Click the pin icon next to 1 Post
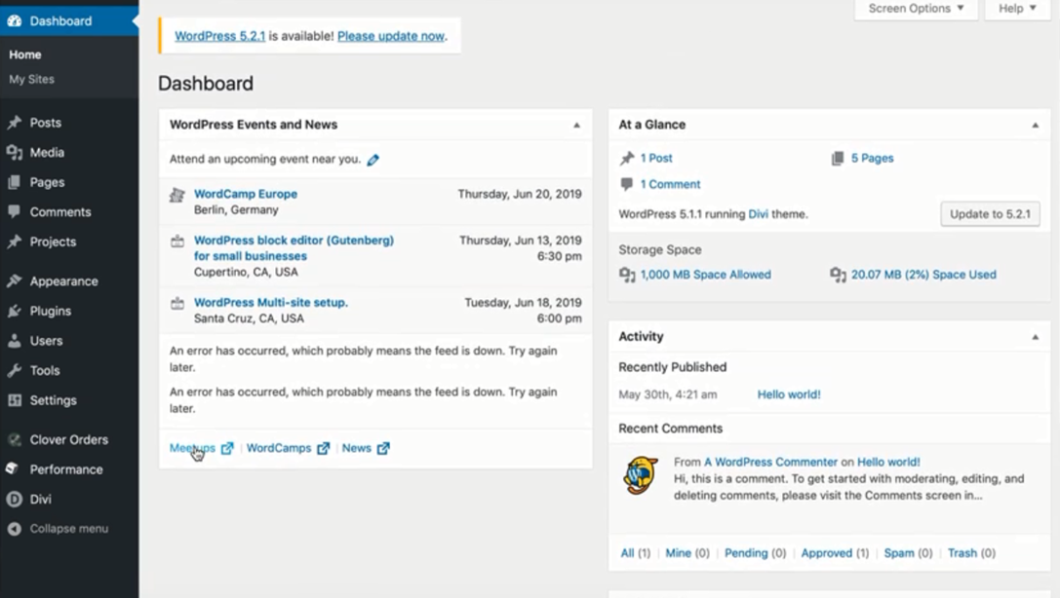 (x=627, y=158)
